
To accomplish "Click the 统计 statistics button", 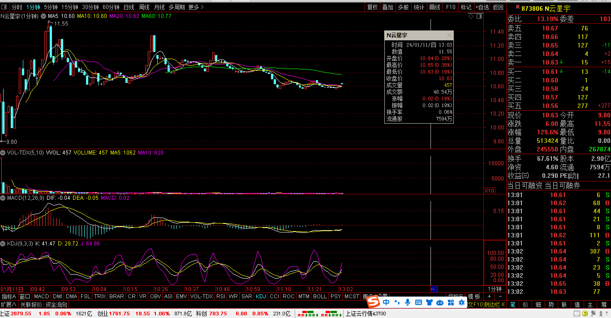I will [x=419, y=7].
